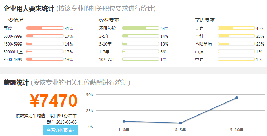
Task: Click the 中技 label
Action: coord(199,52)
